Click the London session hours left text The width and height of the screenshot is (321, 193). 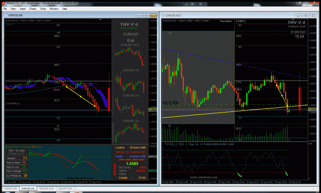pos(138,147)
